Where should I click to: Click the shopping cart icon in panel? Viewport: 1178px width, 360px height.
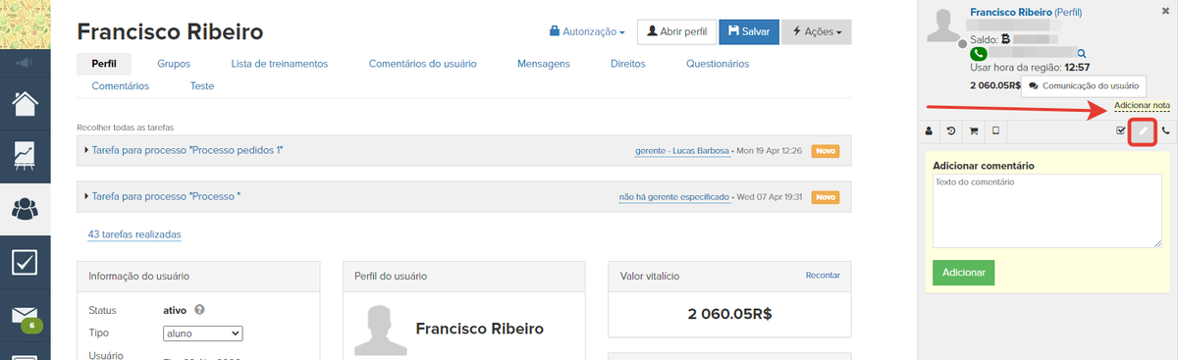pos(974,130)
